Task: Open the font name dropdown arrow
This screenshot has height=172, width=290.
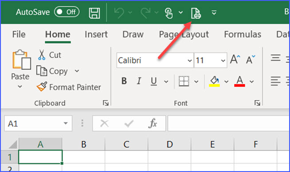Action: (190, 60)
